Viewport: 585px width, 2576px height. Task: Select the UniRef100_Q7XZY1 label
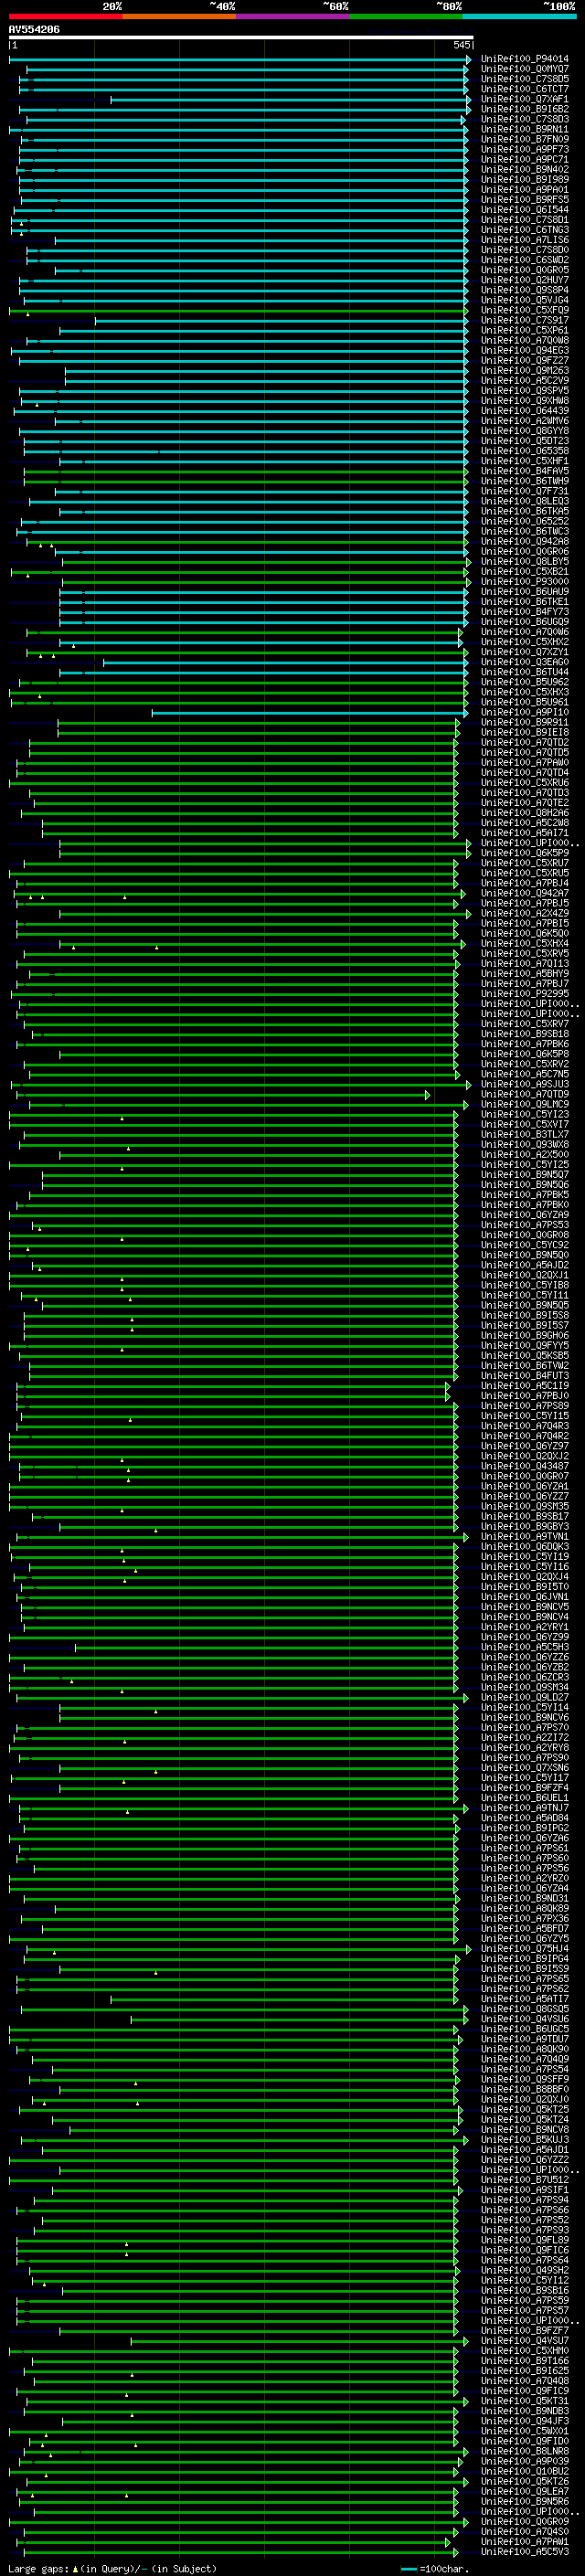[525, 652]
